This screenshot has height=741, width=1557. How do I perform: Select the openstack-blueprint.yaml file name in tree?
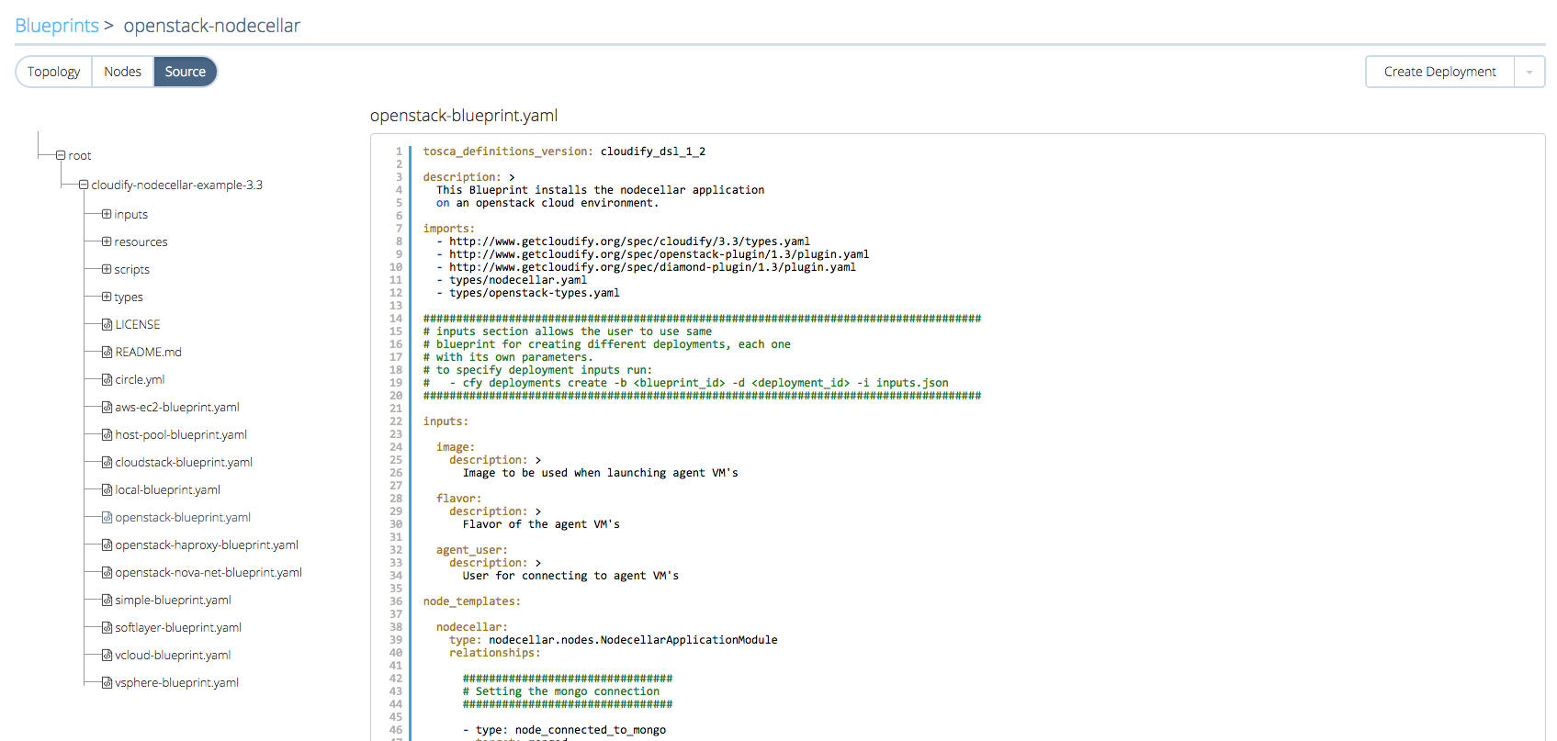click(183, 518)
